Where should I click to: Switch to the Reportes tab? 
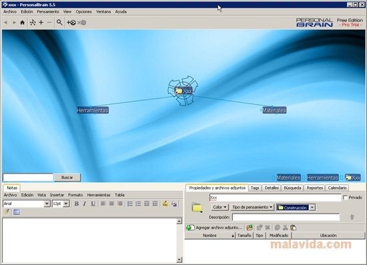(315, 188)
